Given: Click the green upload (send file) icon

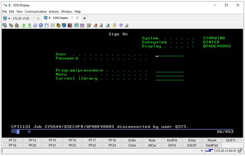Looking at the screenshot, I should [23, 25].
